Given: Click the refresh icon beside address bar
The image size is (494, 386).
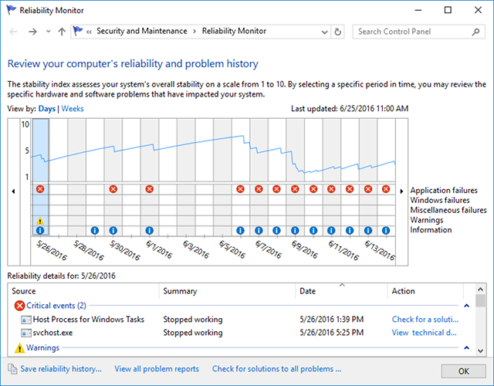Looking at the screenshot, I should (x=338, y=32).
